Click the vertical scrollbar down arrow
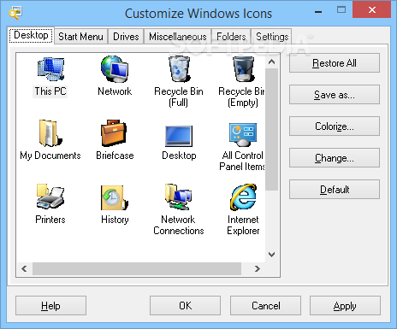The width and height of the screenshot is (397, 329). point(271,255)
